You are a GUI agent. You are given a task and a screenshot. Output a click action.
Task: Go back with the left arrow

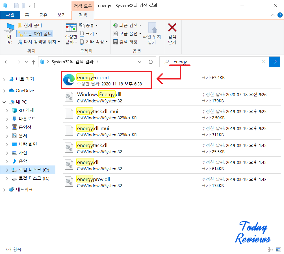(7, 62)
